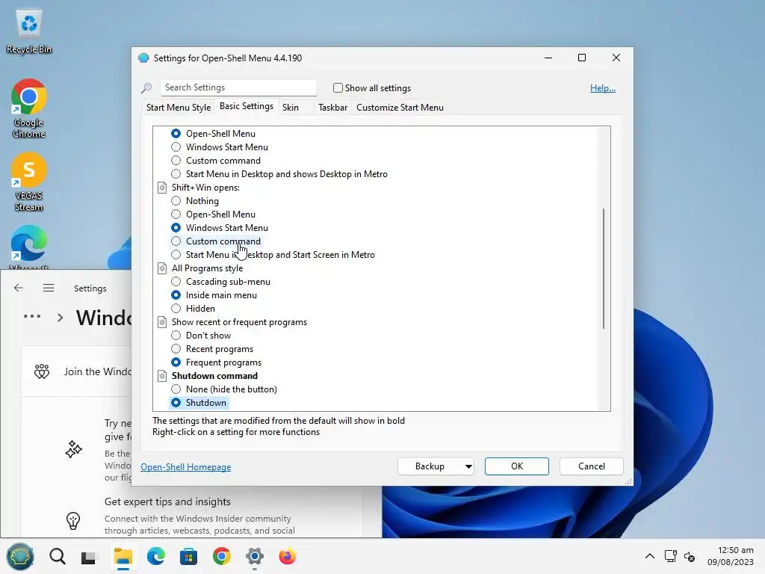This screenshot has width=765, height=574.
Task: Open the hamburger navigation menu in Settings
Action: pos(49,288)
